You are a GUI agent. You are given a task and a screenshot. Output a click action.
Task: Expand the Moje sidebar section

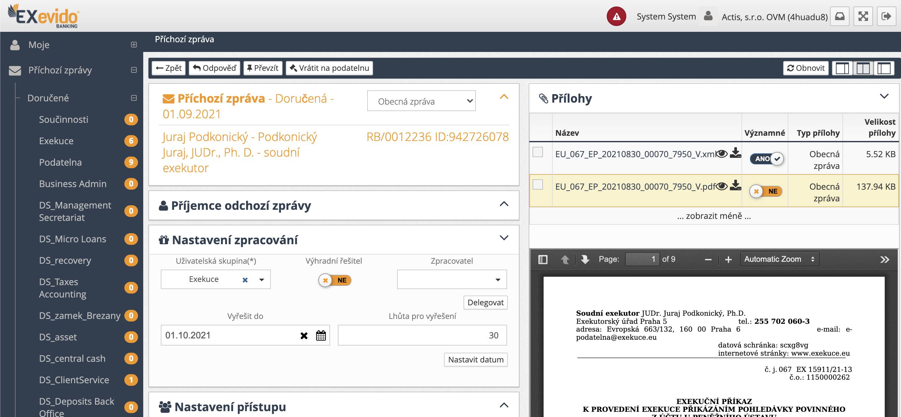133,45
